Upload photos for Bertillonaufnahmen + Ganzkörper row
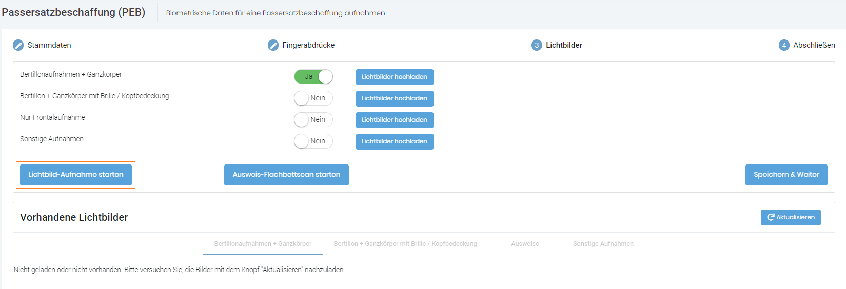The image size is (846, 289). (x=395, y=77)
